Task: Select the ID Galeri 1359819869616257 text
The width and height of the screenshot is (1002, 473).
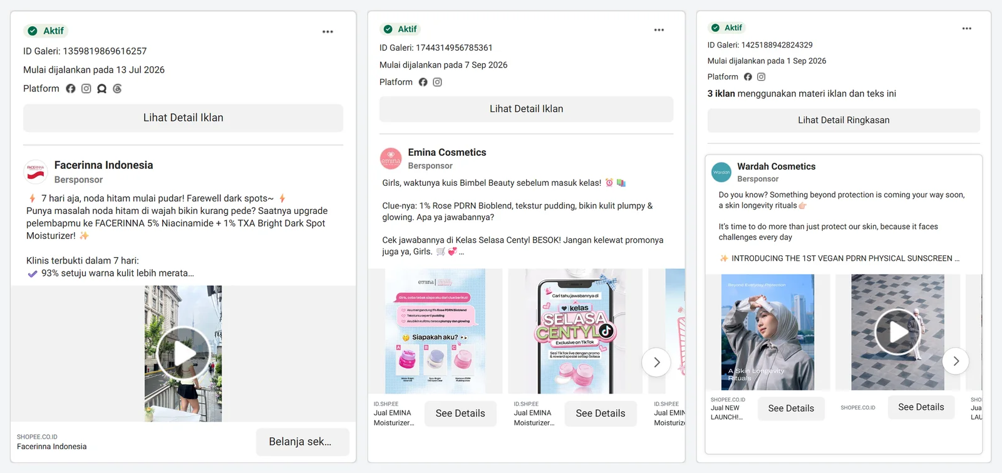Action: coord(85,51)
